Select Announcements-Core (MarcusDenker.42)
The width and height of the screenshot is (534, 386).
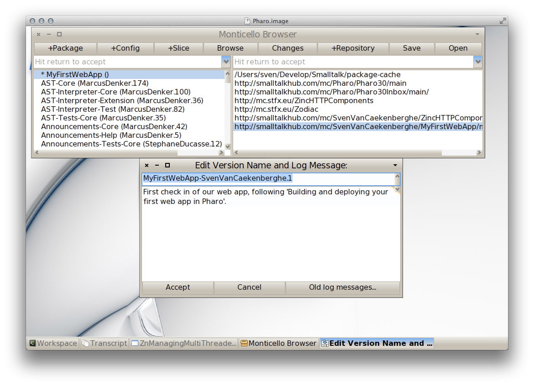coord(129,127)
